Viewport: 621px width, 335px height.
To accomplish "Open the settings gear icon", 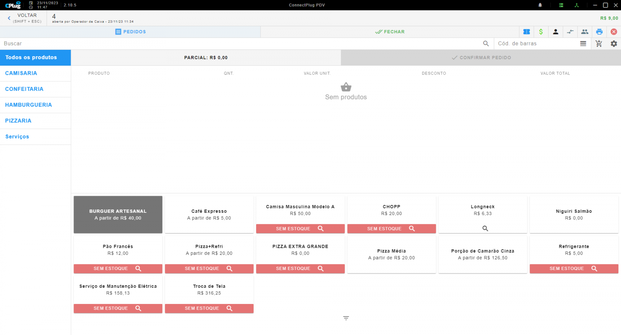I will point(614,44).
